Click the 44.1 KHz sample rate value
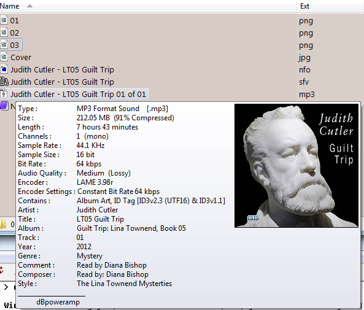Screen dimensions: 364x310 pos(90,145)
